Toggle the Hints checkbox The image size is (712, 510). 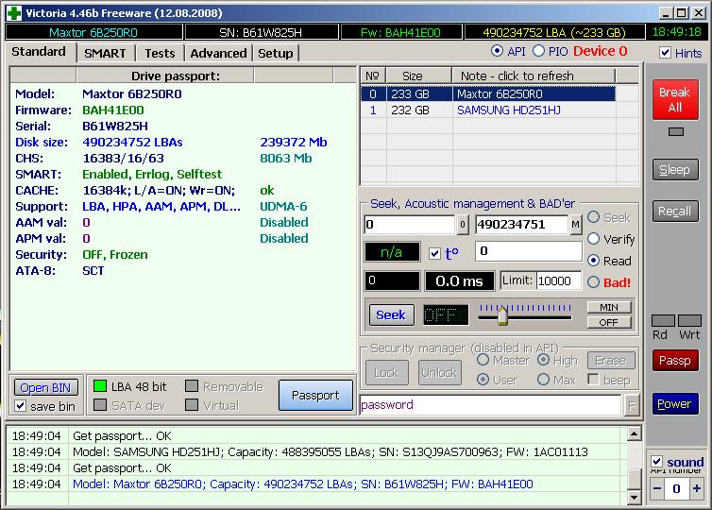click(666, 53)
